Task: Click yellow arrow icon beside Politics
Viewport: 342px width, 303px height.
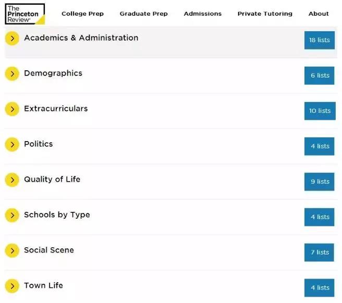Action: [12, 145]
